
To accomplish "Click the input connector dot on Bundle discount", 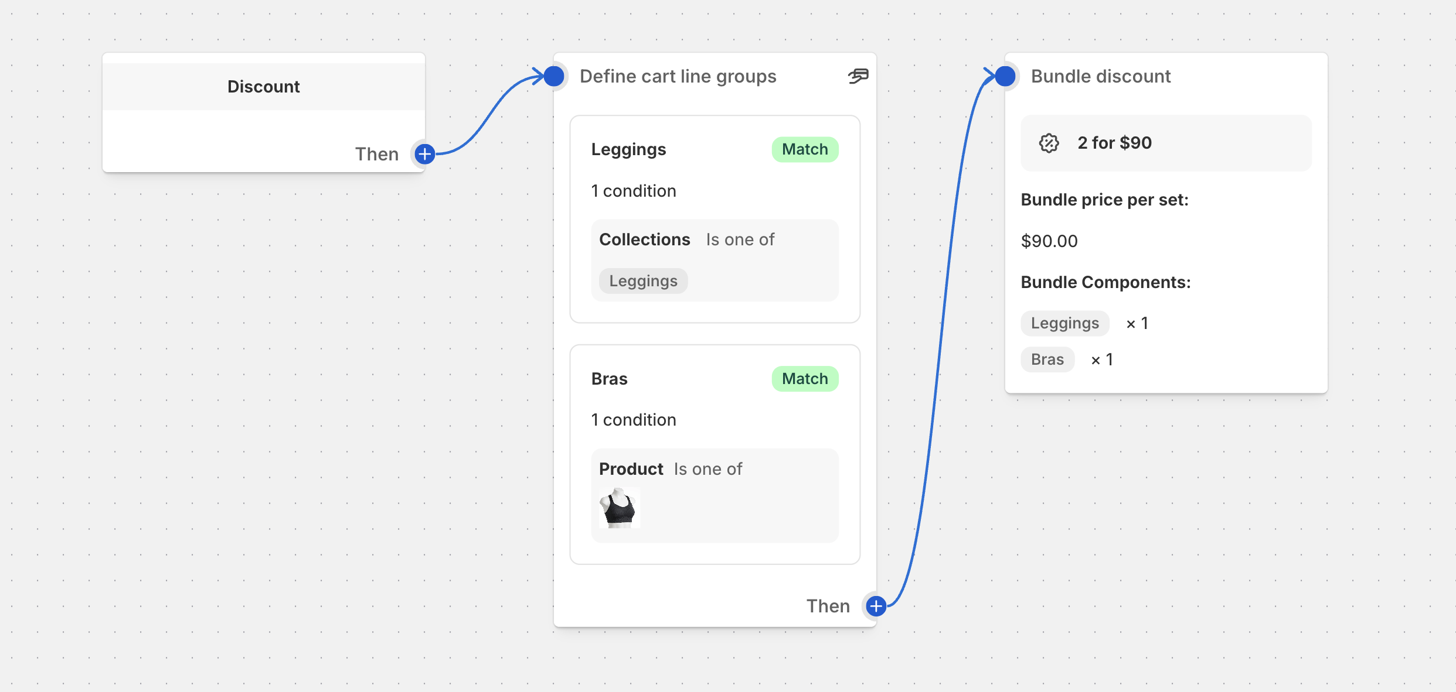I will pos(1005,76).
